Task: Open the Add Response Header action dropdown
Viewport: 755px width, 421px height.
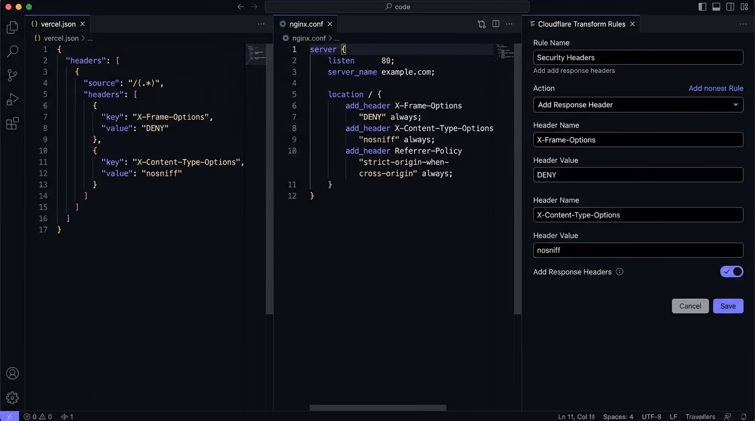Action: tap(638, 105)
